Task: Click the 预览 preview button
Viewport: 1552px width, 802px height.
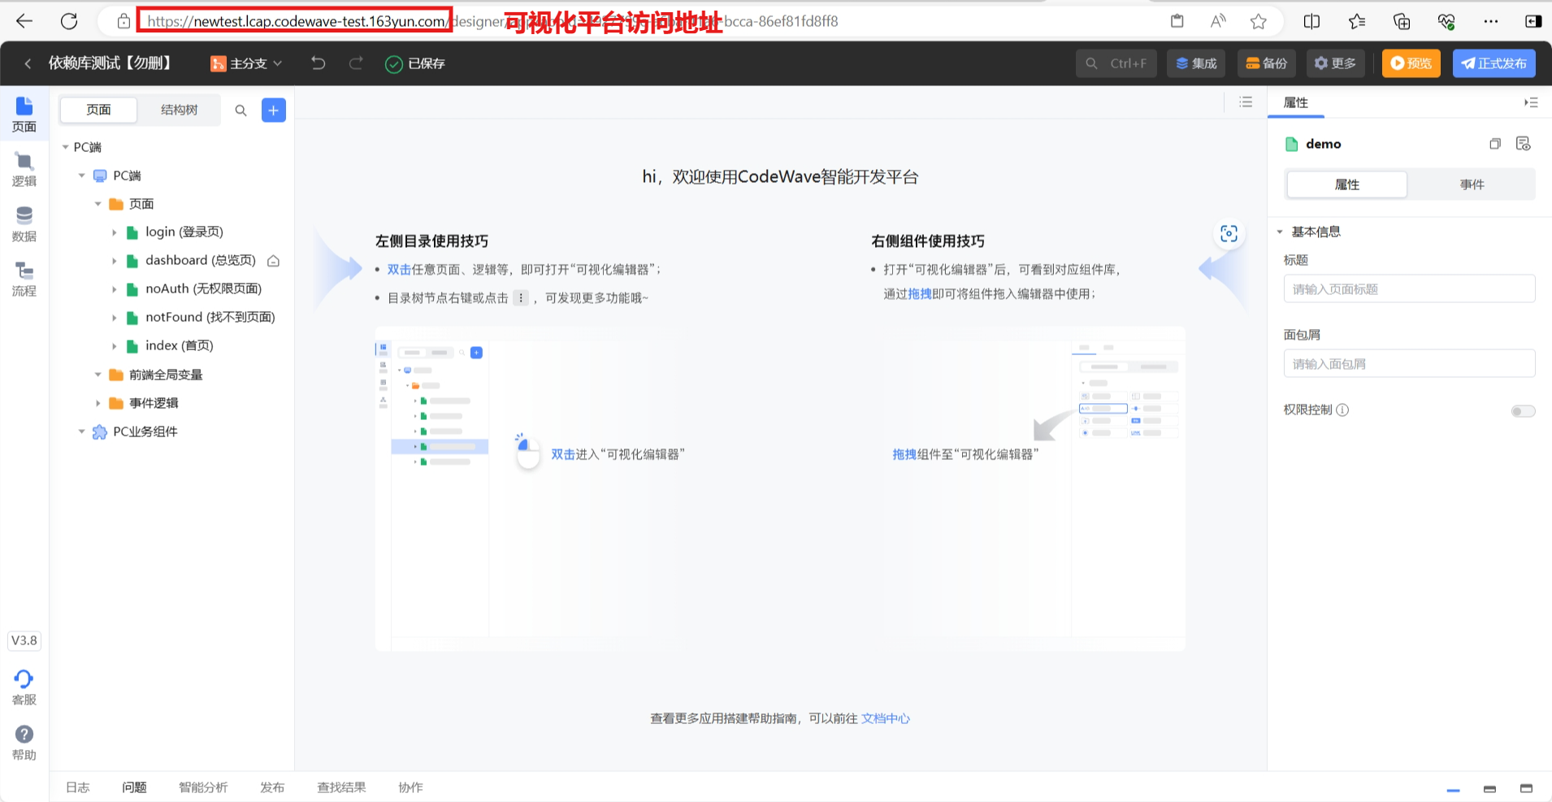Action: (x=1411, y=63)
